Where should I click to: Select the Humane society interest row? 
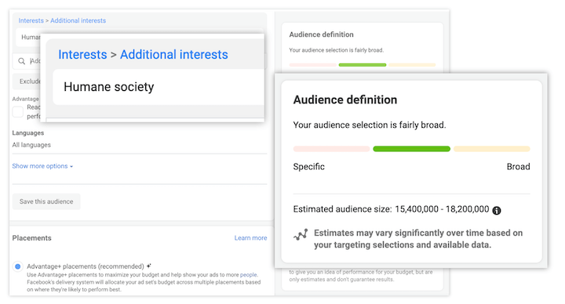pos(159,87)
